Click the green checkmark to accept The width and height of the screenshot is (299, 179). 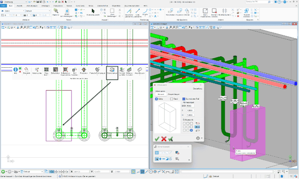(x=157, y=138)
